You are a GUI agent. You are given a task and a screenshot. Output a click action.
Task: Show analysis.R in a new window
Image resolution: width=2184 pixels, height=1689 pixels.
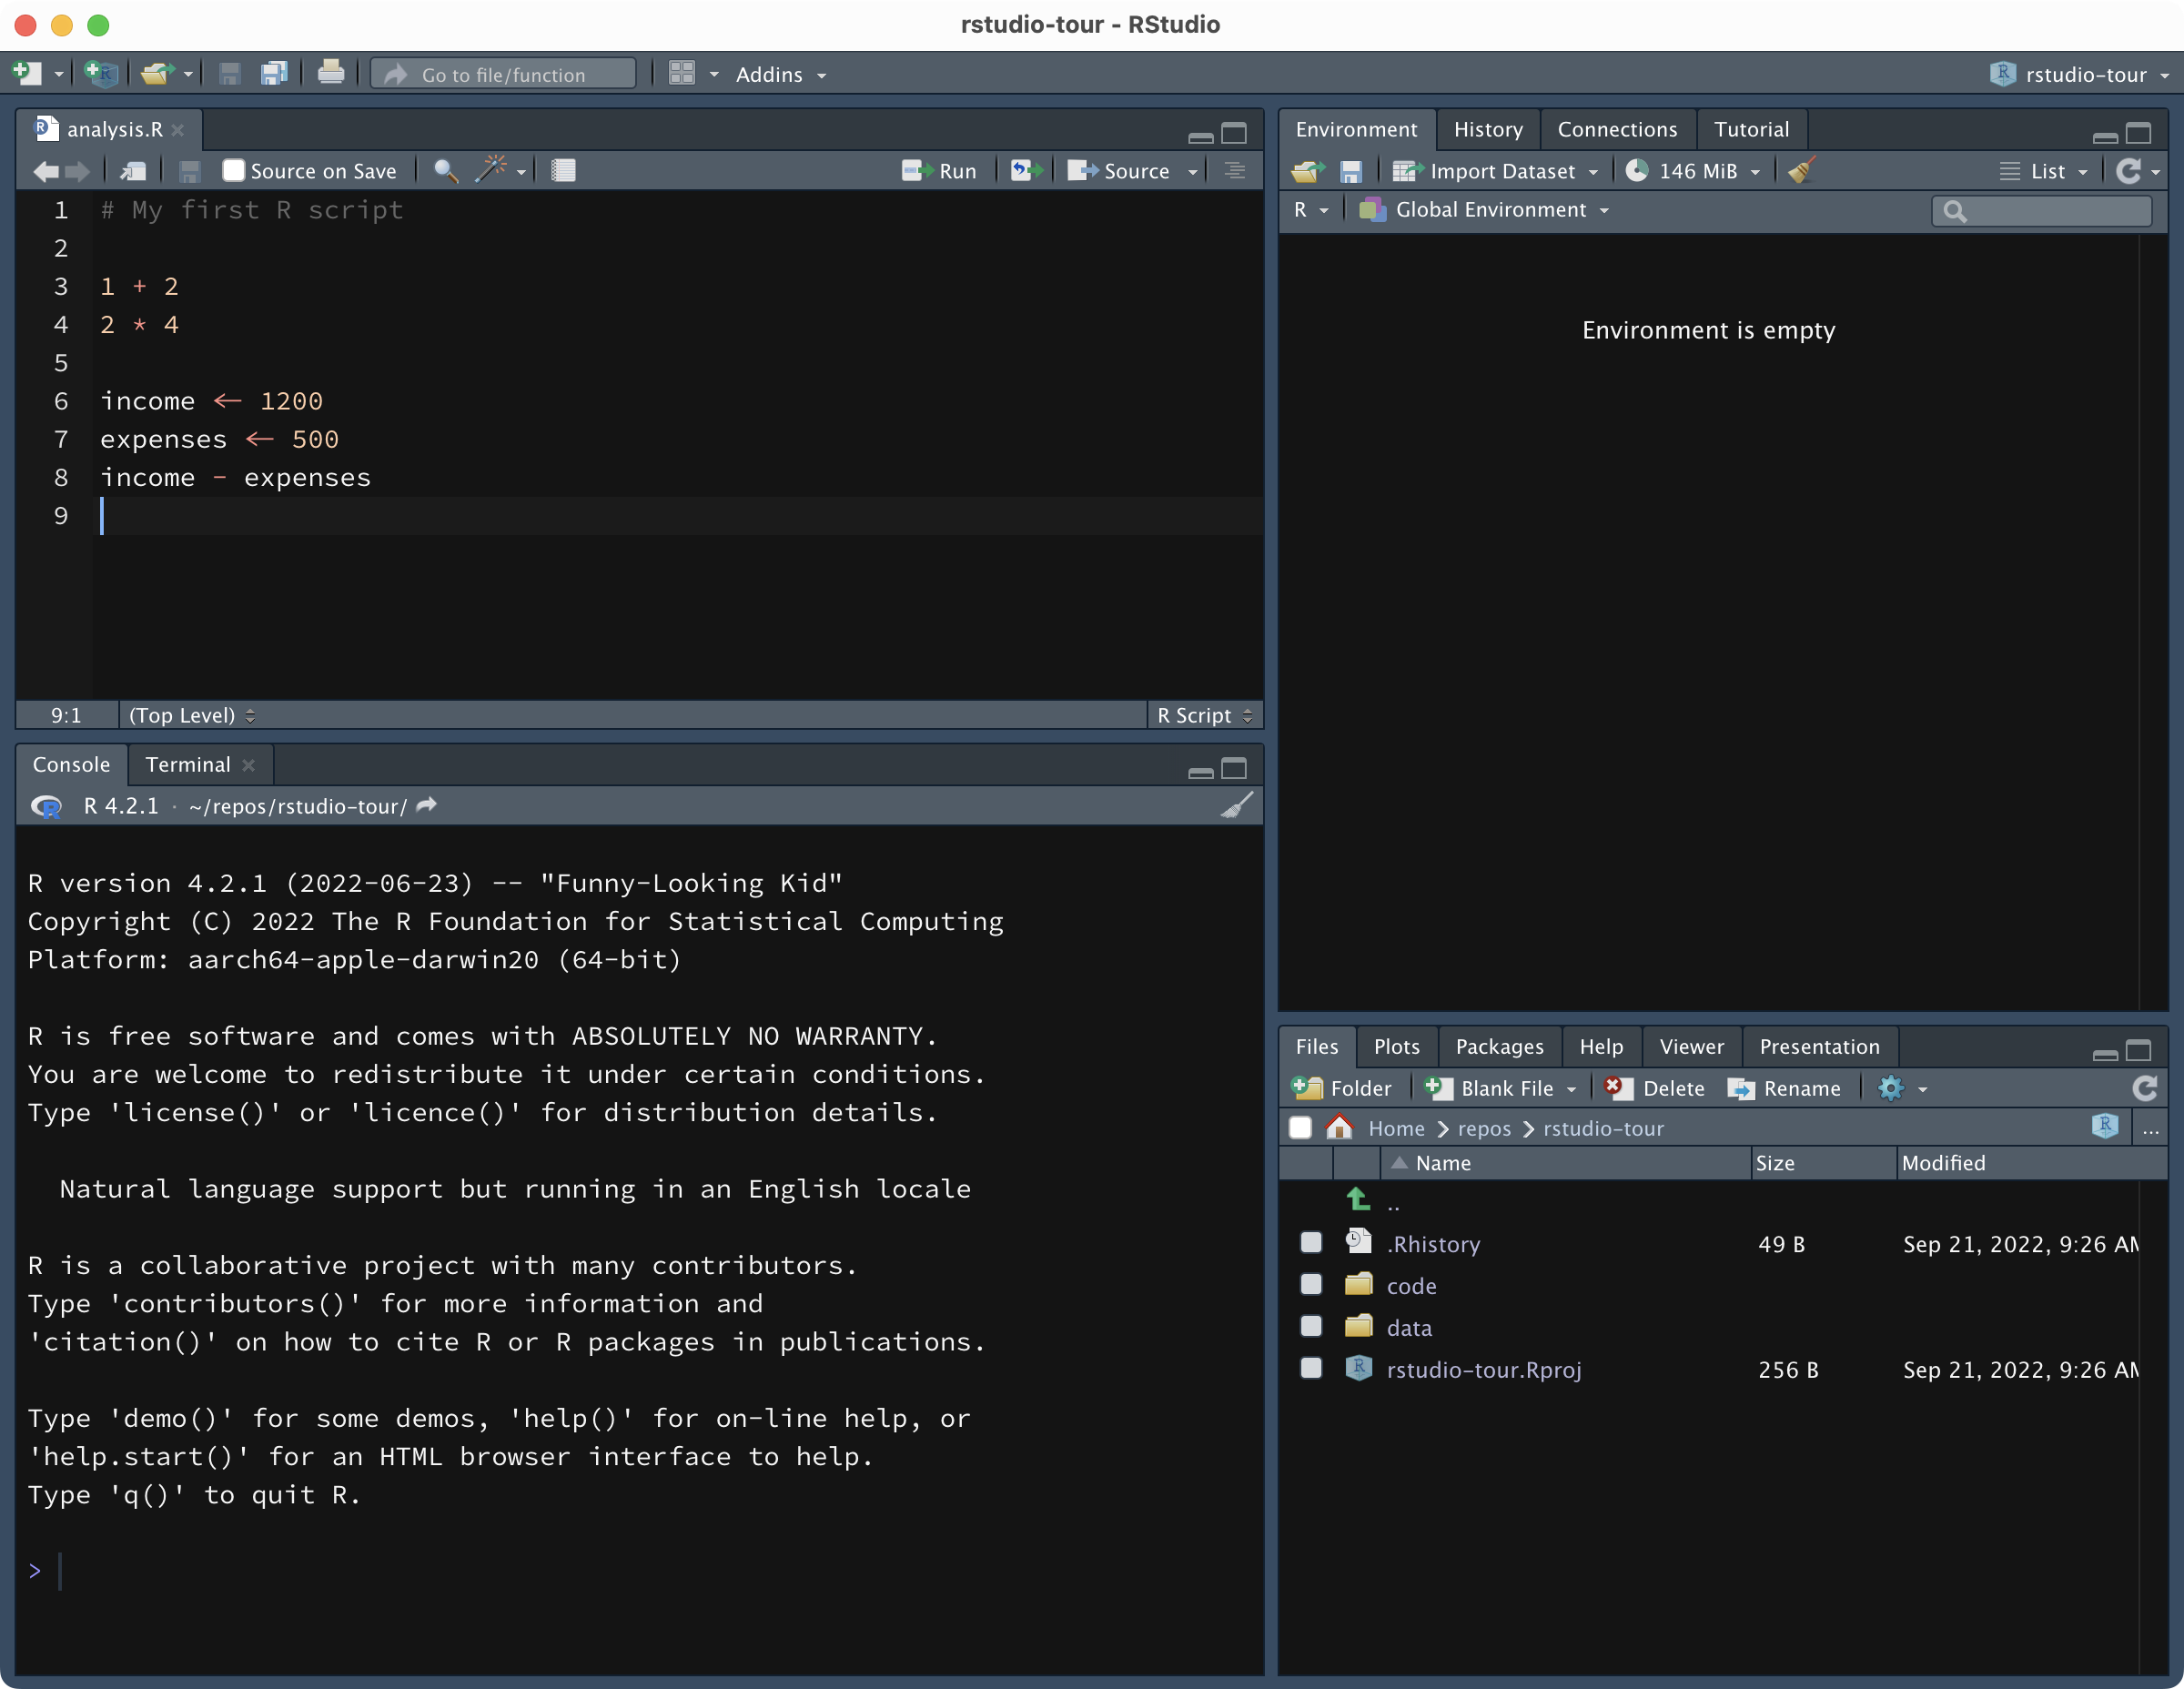134,171
